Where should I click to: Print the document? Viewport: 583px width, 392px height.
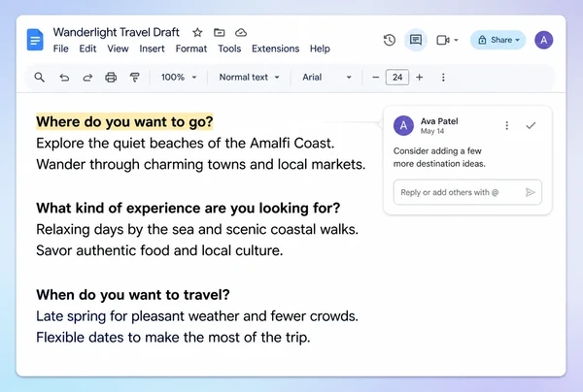point(111,78)
